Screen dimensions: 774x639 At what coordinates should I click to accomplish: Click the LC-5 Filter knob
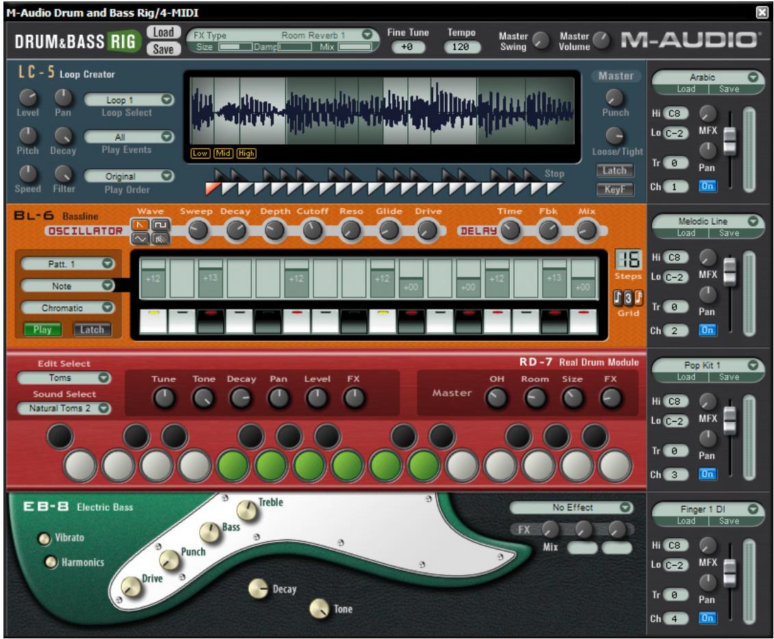tap(63, 174)
